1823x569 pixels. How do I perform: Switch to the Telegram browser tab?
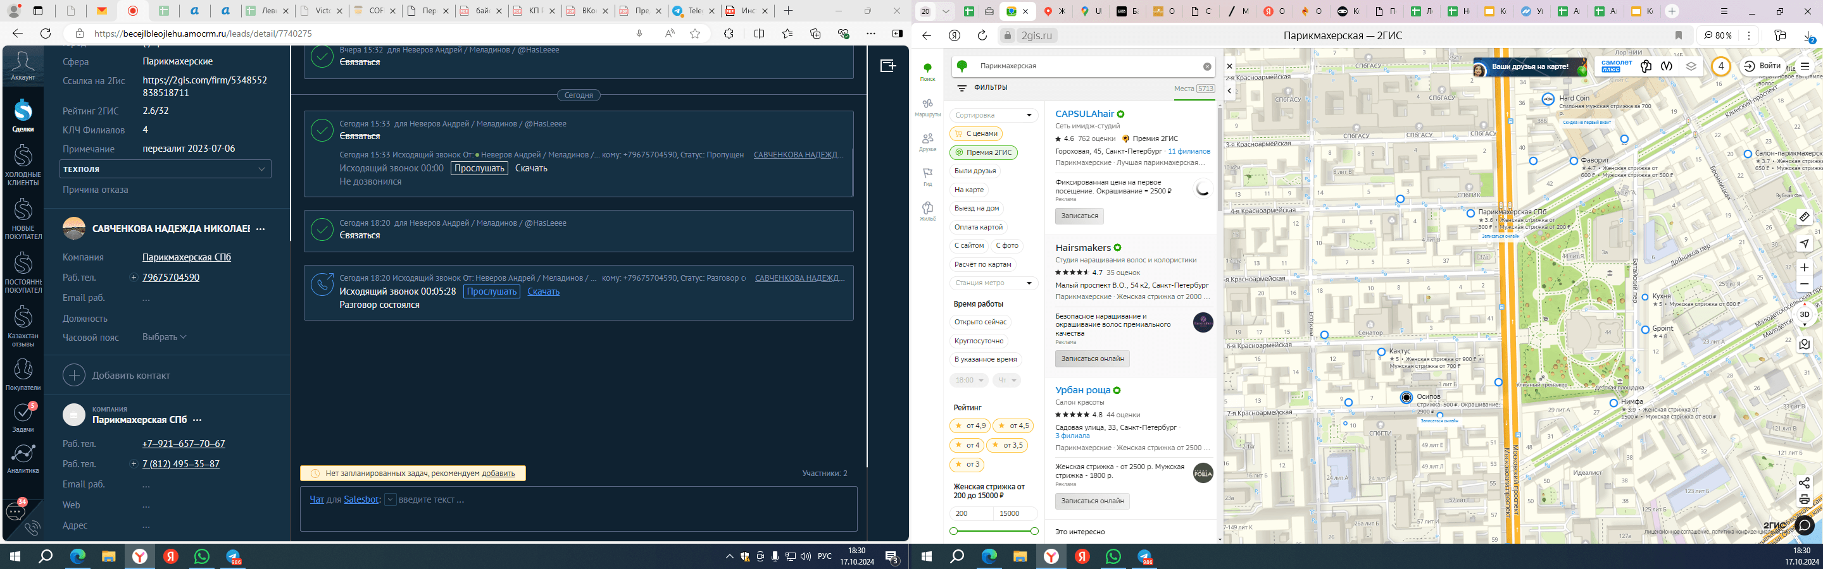point(685,11)
